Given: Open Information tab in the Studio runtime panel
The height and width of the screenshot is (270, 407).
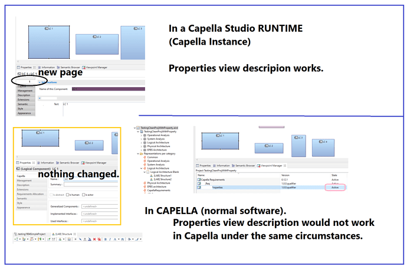Looking at the screenshot, I should [x=46, y=67].
